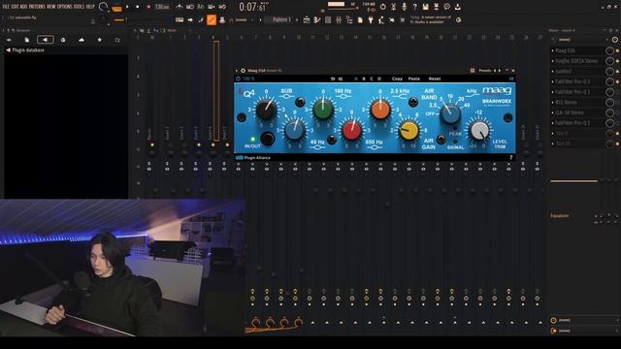Viewport: 621px width, 349px height.
Task: Click the browser star favorites icon
Action: tap(99, 40)
